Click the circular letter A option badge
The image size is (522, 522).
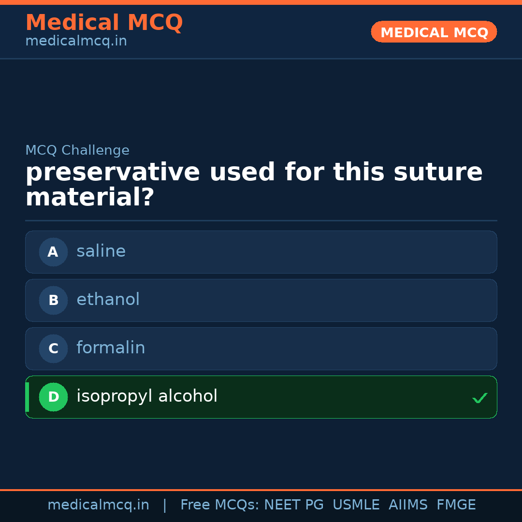click(x=53, y=252)
